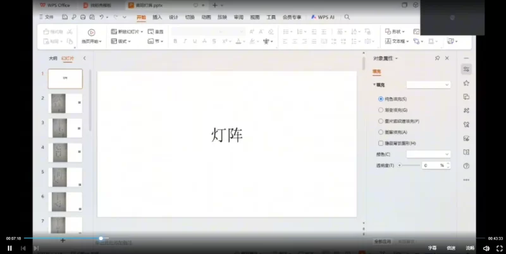Enable the hide background graphics (H) checkbox
Screen dimensions: 506x254
[381, 143]
